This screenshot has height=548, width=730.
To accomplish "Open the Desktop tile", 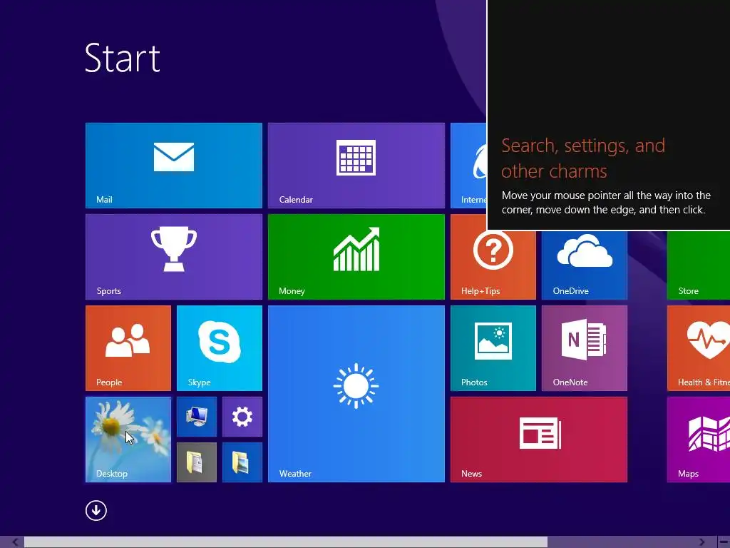I will point(128,440).
